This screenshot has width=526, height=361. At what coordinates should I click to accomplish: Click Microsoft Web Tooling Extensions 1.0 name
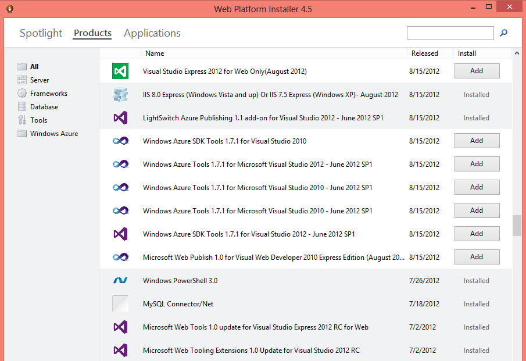[x=251, y=351]
